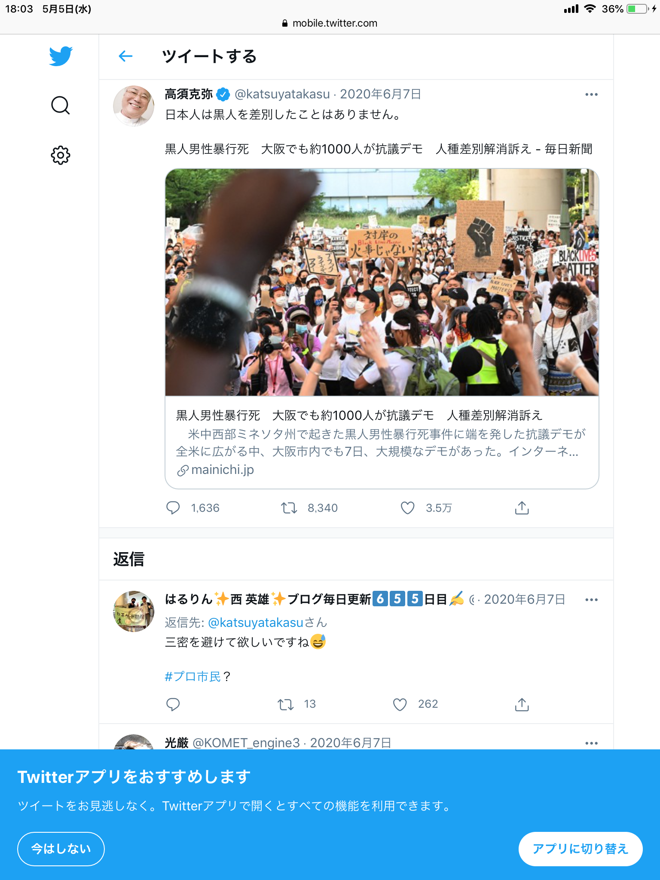
Task: Share 高須克弥's tweet via share icon
Action: pyautogui.click(x=522, y=508)
